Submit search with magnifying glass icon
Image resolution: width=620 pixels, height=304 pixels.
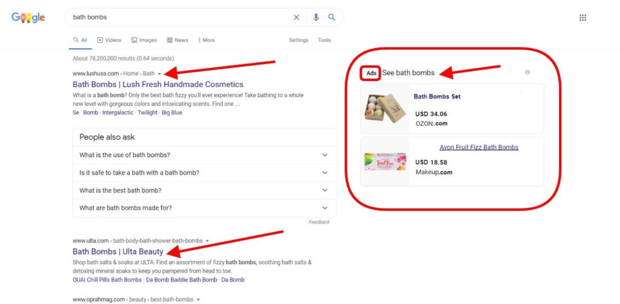click(x=331, y=18)
